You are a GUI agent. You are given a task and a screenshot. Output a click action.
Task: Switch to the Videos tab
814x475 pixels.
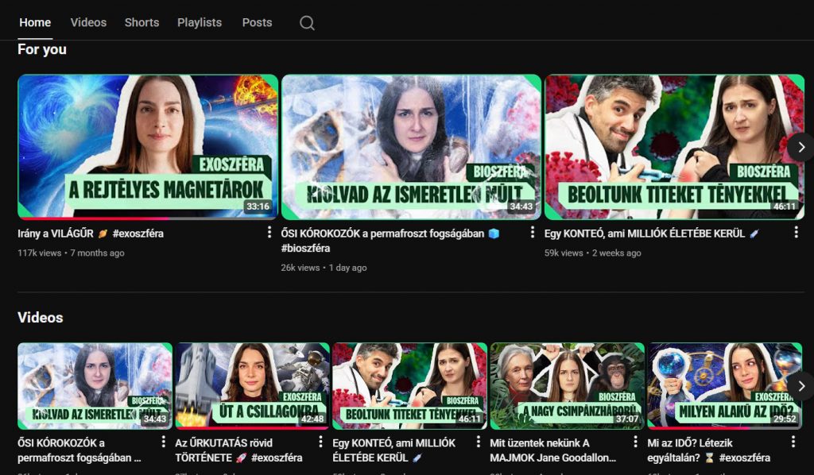tap(88, 22)
